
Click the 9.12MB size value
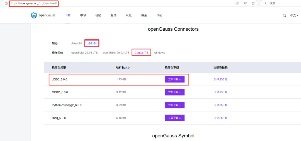click(x=121, y=92)
